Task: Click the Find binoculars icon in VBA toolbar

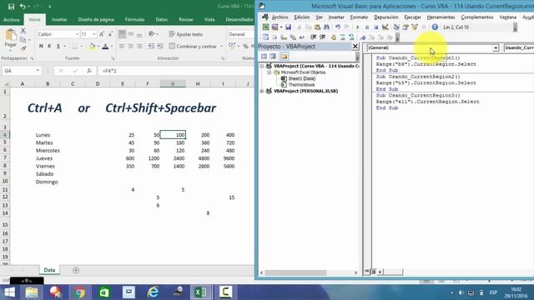Action: tap(326, 27)
